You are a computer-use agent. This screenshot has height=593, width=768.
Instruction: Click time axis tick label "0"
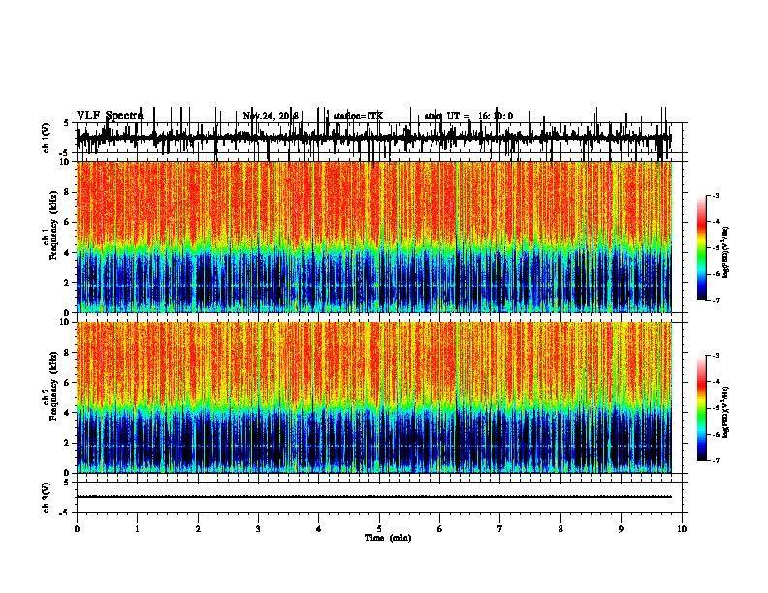coord(77,529)
